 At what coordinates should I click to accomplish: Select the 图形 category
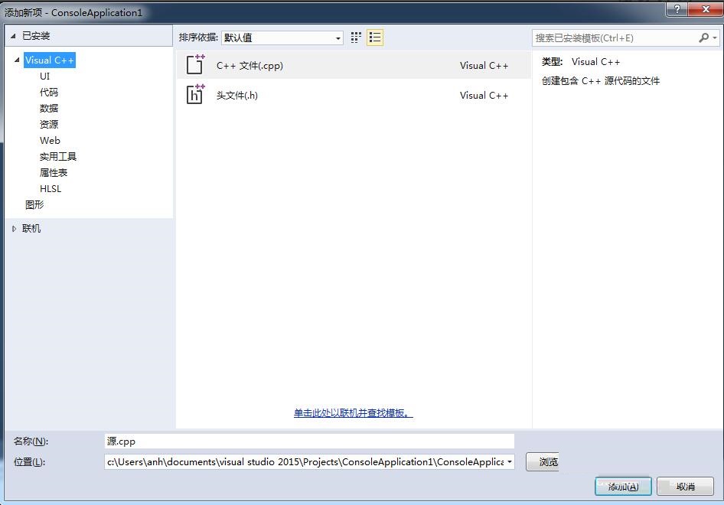tap(34, 204)
